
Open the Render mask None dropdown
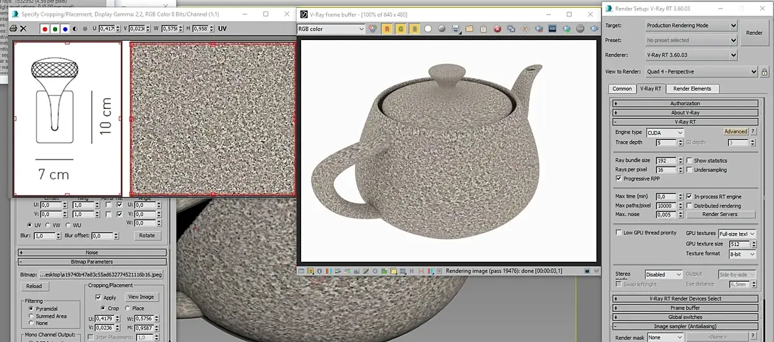pyautogui.click(x=665, y=337)
